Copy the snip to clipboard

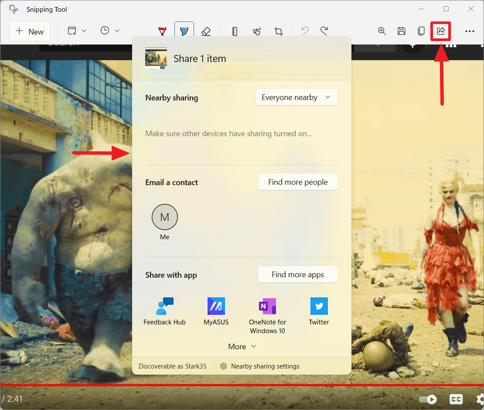coord(421,31)
